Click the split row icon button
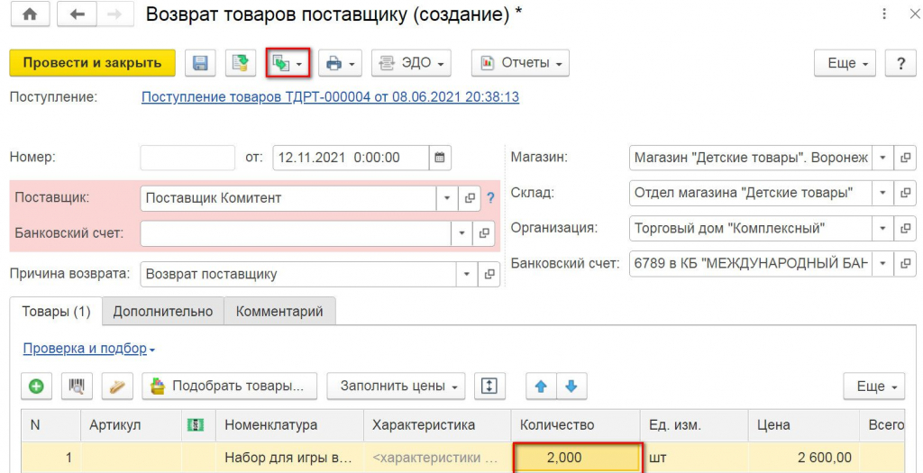The height and width of the screenshot is (473, 923). [x=489, y=387]
